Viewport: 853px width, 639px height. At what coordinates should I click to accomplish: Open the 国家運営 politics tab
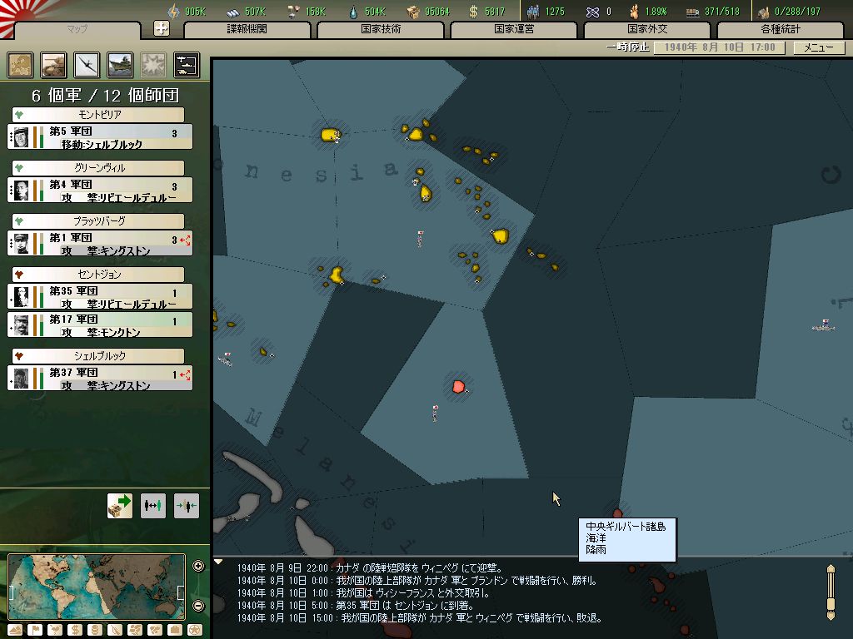(514, 29)
